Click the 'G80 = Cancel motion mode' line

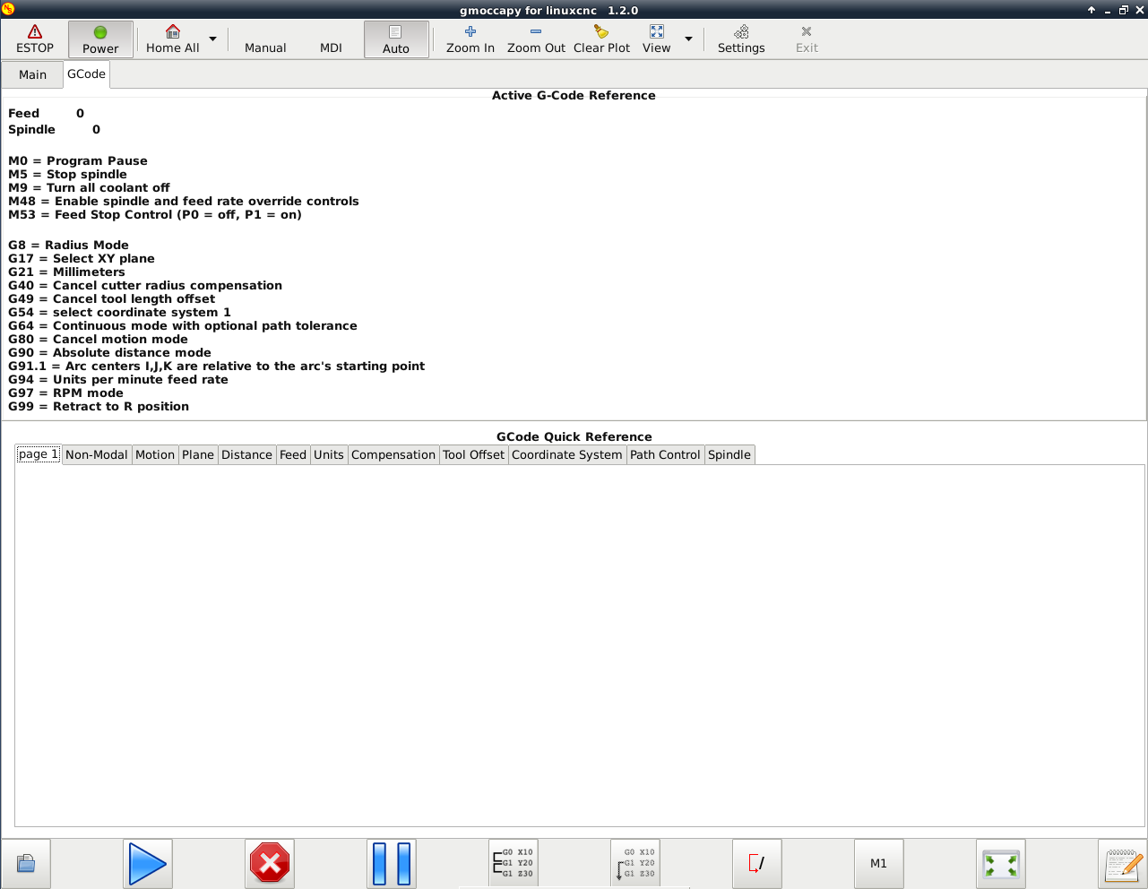pos(98,340)
